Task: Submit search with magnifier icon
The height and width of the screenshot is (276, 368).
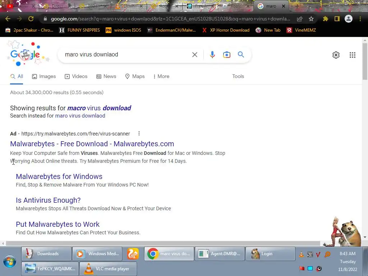Action: (x=241, y=55)
